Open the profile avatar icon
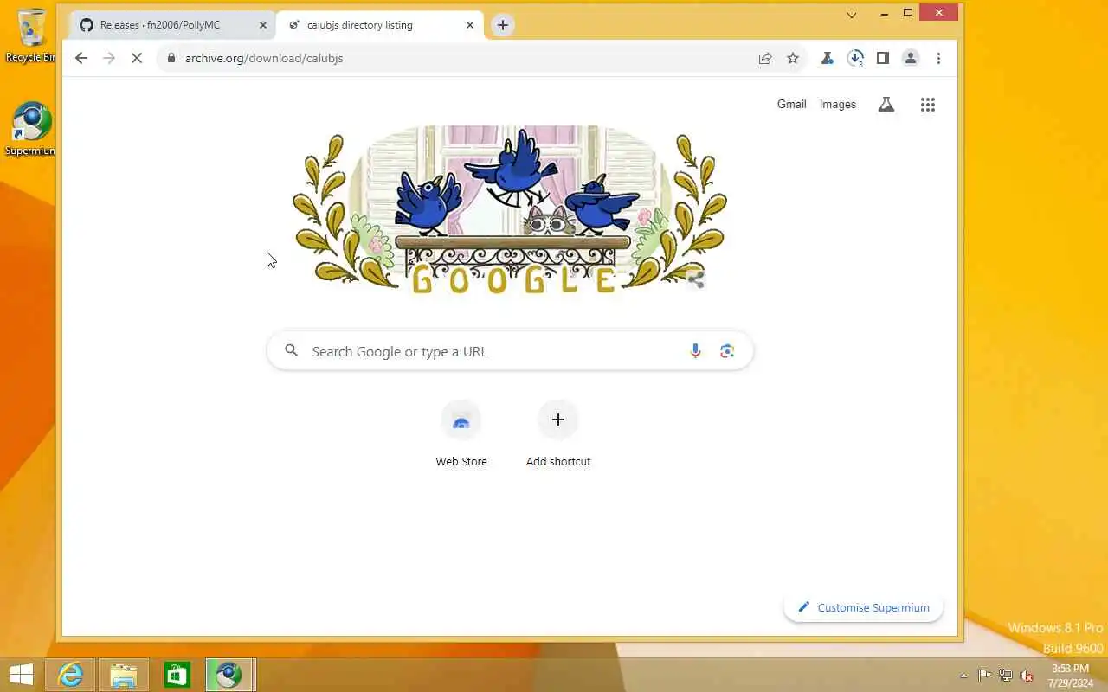 point(911,58)
